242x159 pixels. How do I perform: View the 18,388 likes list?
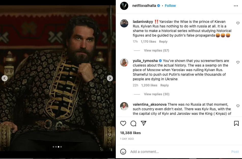[130, 133]
